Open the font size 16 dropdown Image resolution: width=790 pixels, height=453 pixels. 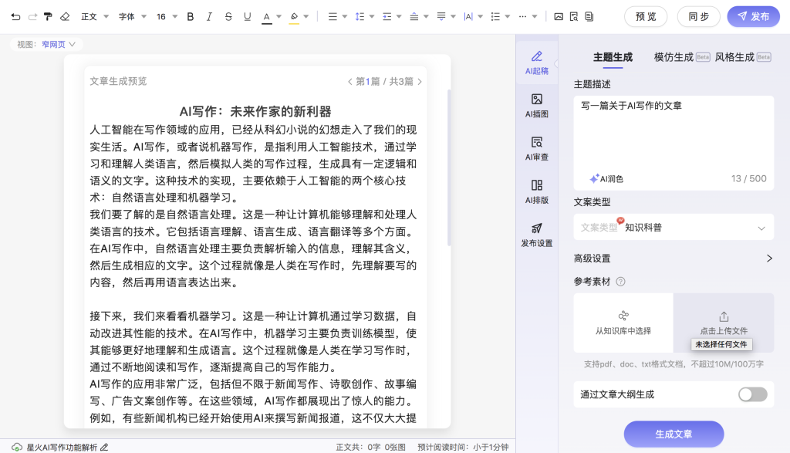click(x=167, y=17)
